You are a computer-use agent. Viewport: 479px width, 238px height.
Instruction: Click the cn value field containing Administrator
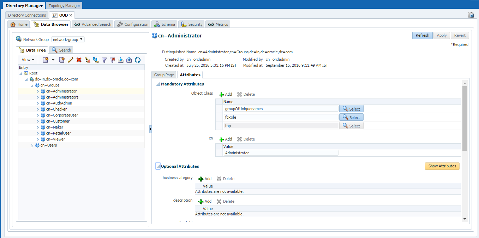pyautogui.click(x=281, y=153)
